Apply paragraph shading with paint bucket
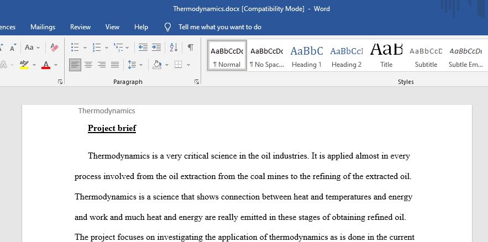 coord(157,65)
